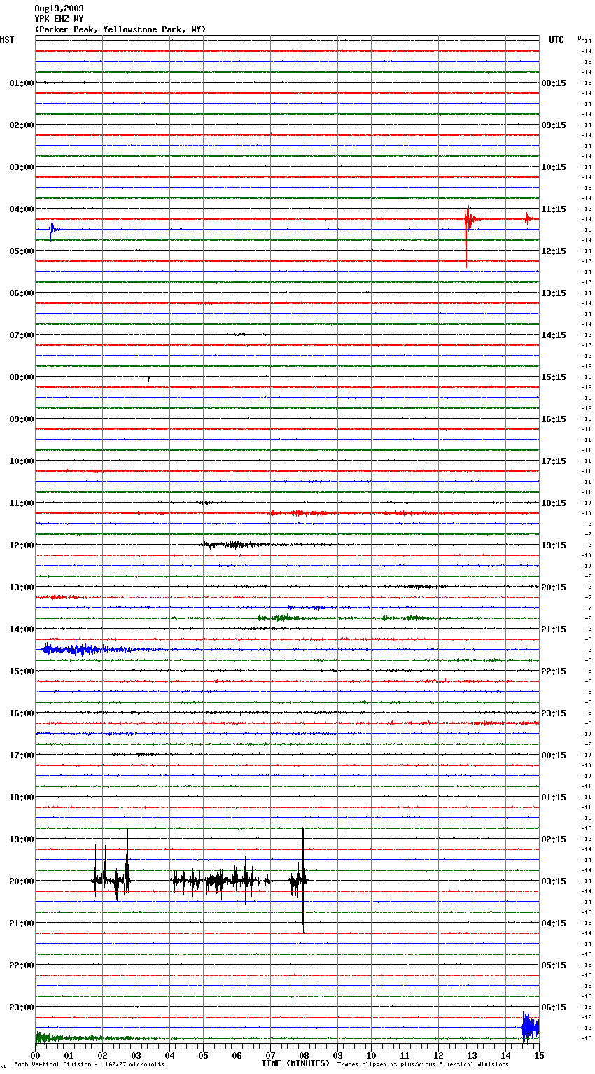Click the 02:15 UTC time label
This screenshot has height=1074, width=595.
[x=554, y=839]
